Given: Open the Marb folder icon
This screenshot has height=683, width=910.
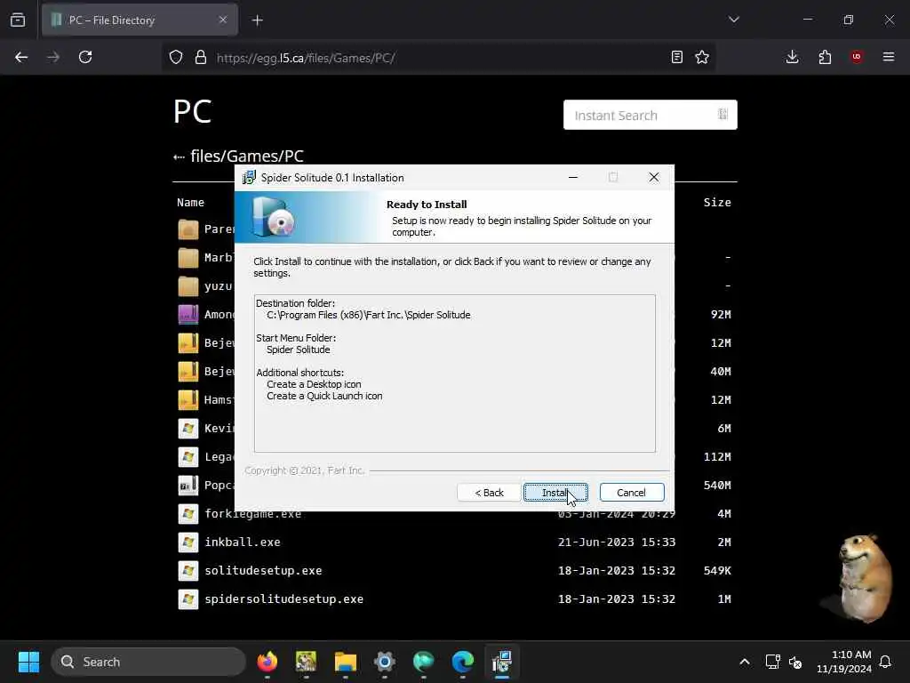Looking at the screenshot, I should (x=188, y=257).
